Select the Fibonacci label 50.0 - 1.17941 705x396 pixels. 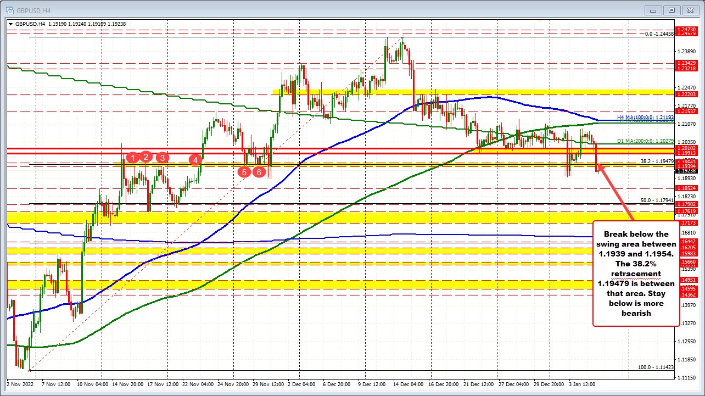click(x=657, y=200)
